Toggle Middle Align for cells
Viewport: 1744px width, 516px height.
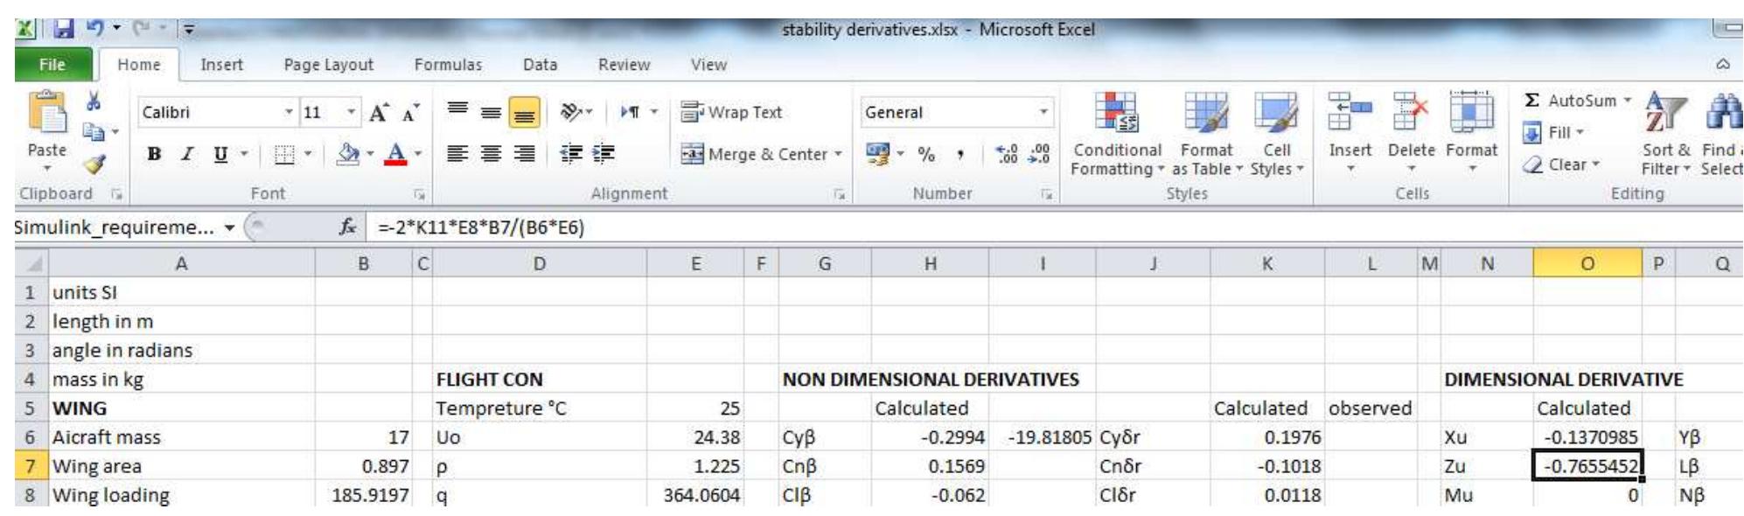(x=491, y=112)
